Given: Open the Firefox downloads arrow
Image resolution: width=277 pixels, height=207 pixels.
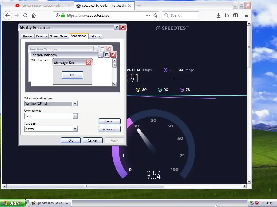Looking at the screenshot, I should (x=218, y=15).
